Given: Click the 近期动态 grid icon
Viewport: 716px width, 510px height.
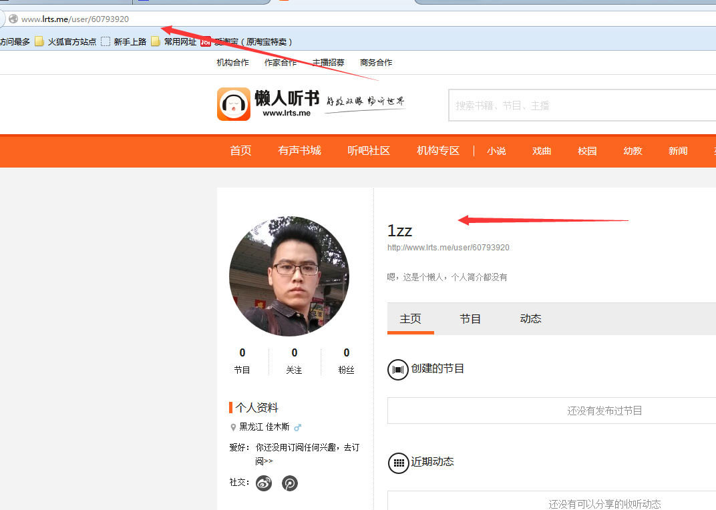Looking at the screenshot, I should point(398,463).
